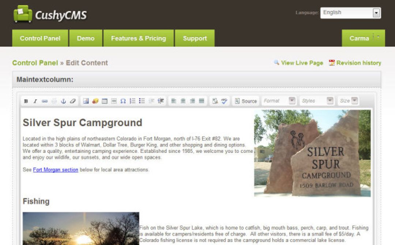Viewport: 395px width, 245px height.
Task: Toggle bold formatting
Action: click(x=26, y=101)
